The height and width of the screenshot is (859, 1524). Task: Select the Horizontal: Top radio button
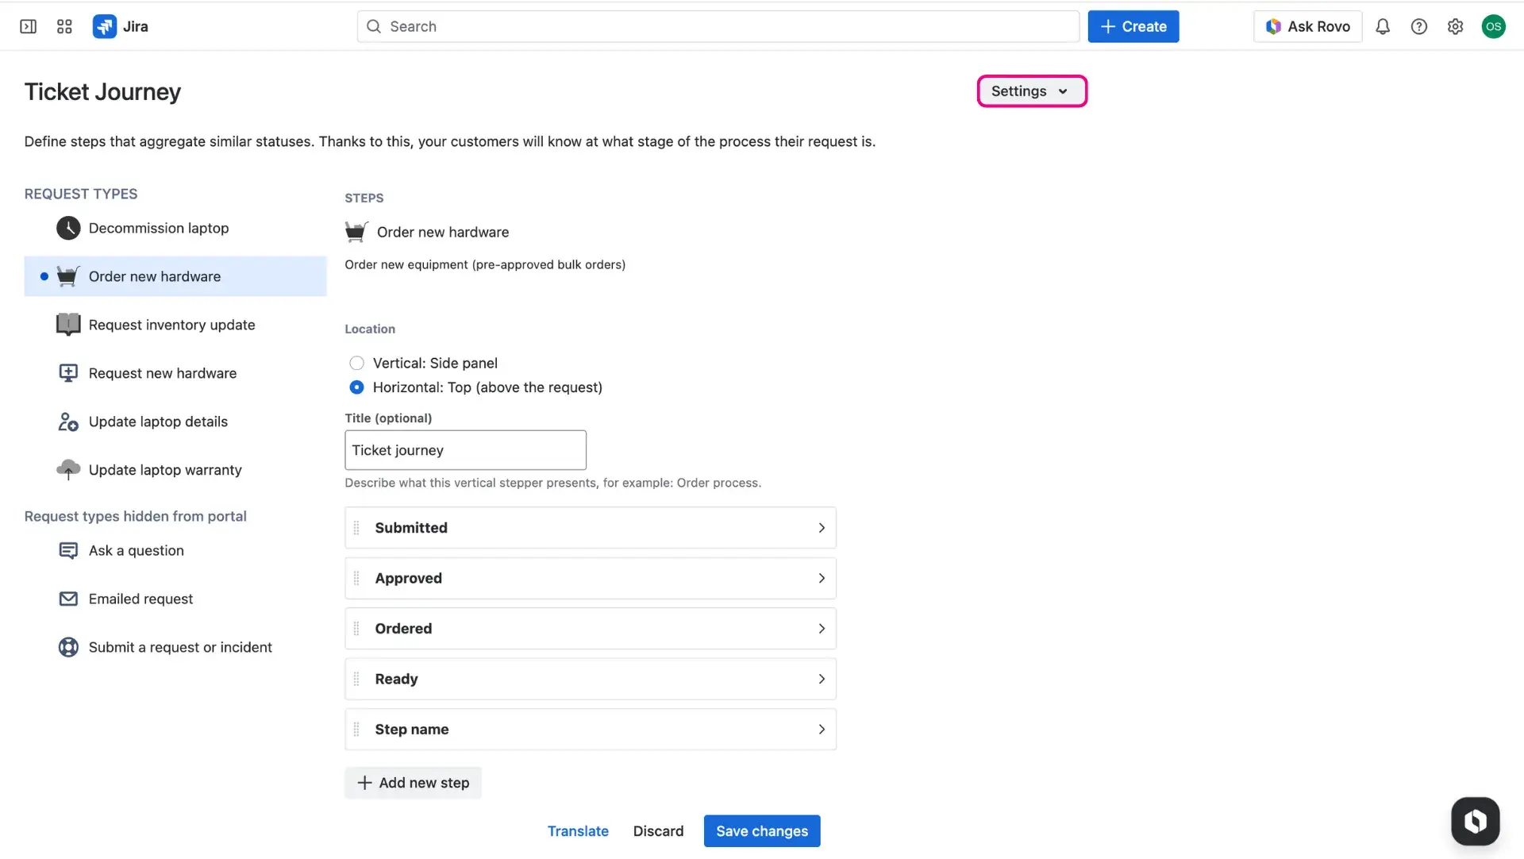(x=356, y=387)
